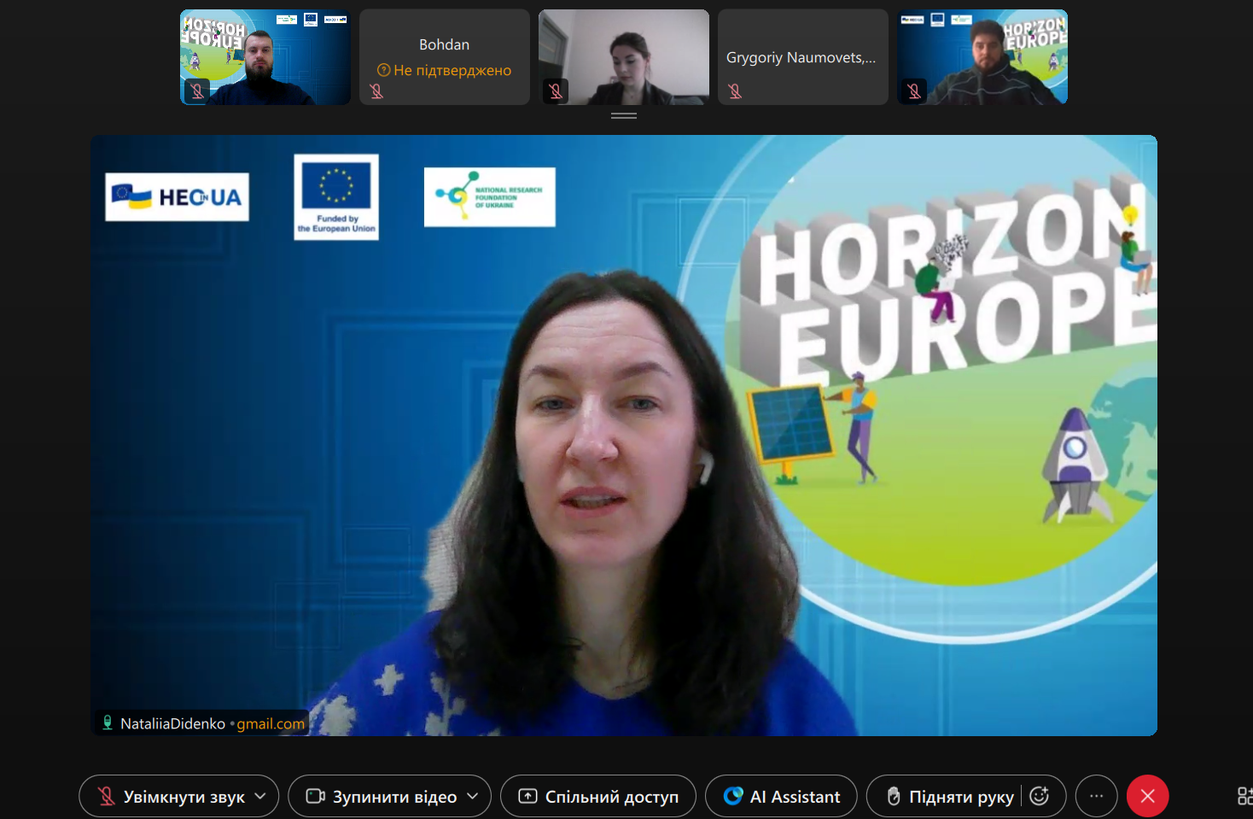Click the Не підтверджено label under Bohdan

tap(452, 70)
